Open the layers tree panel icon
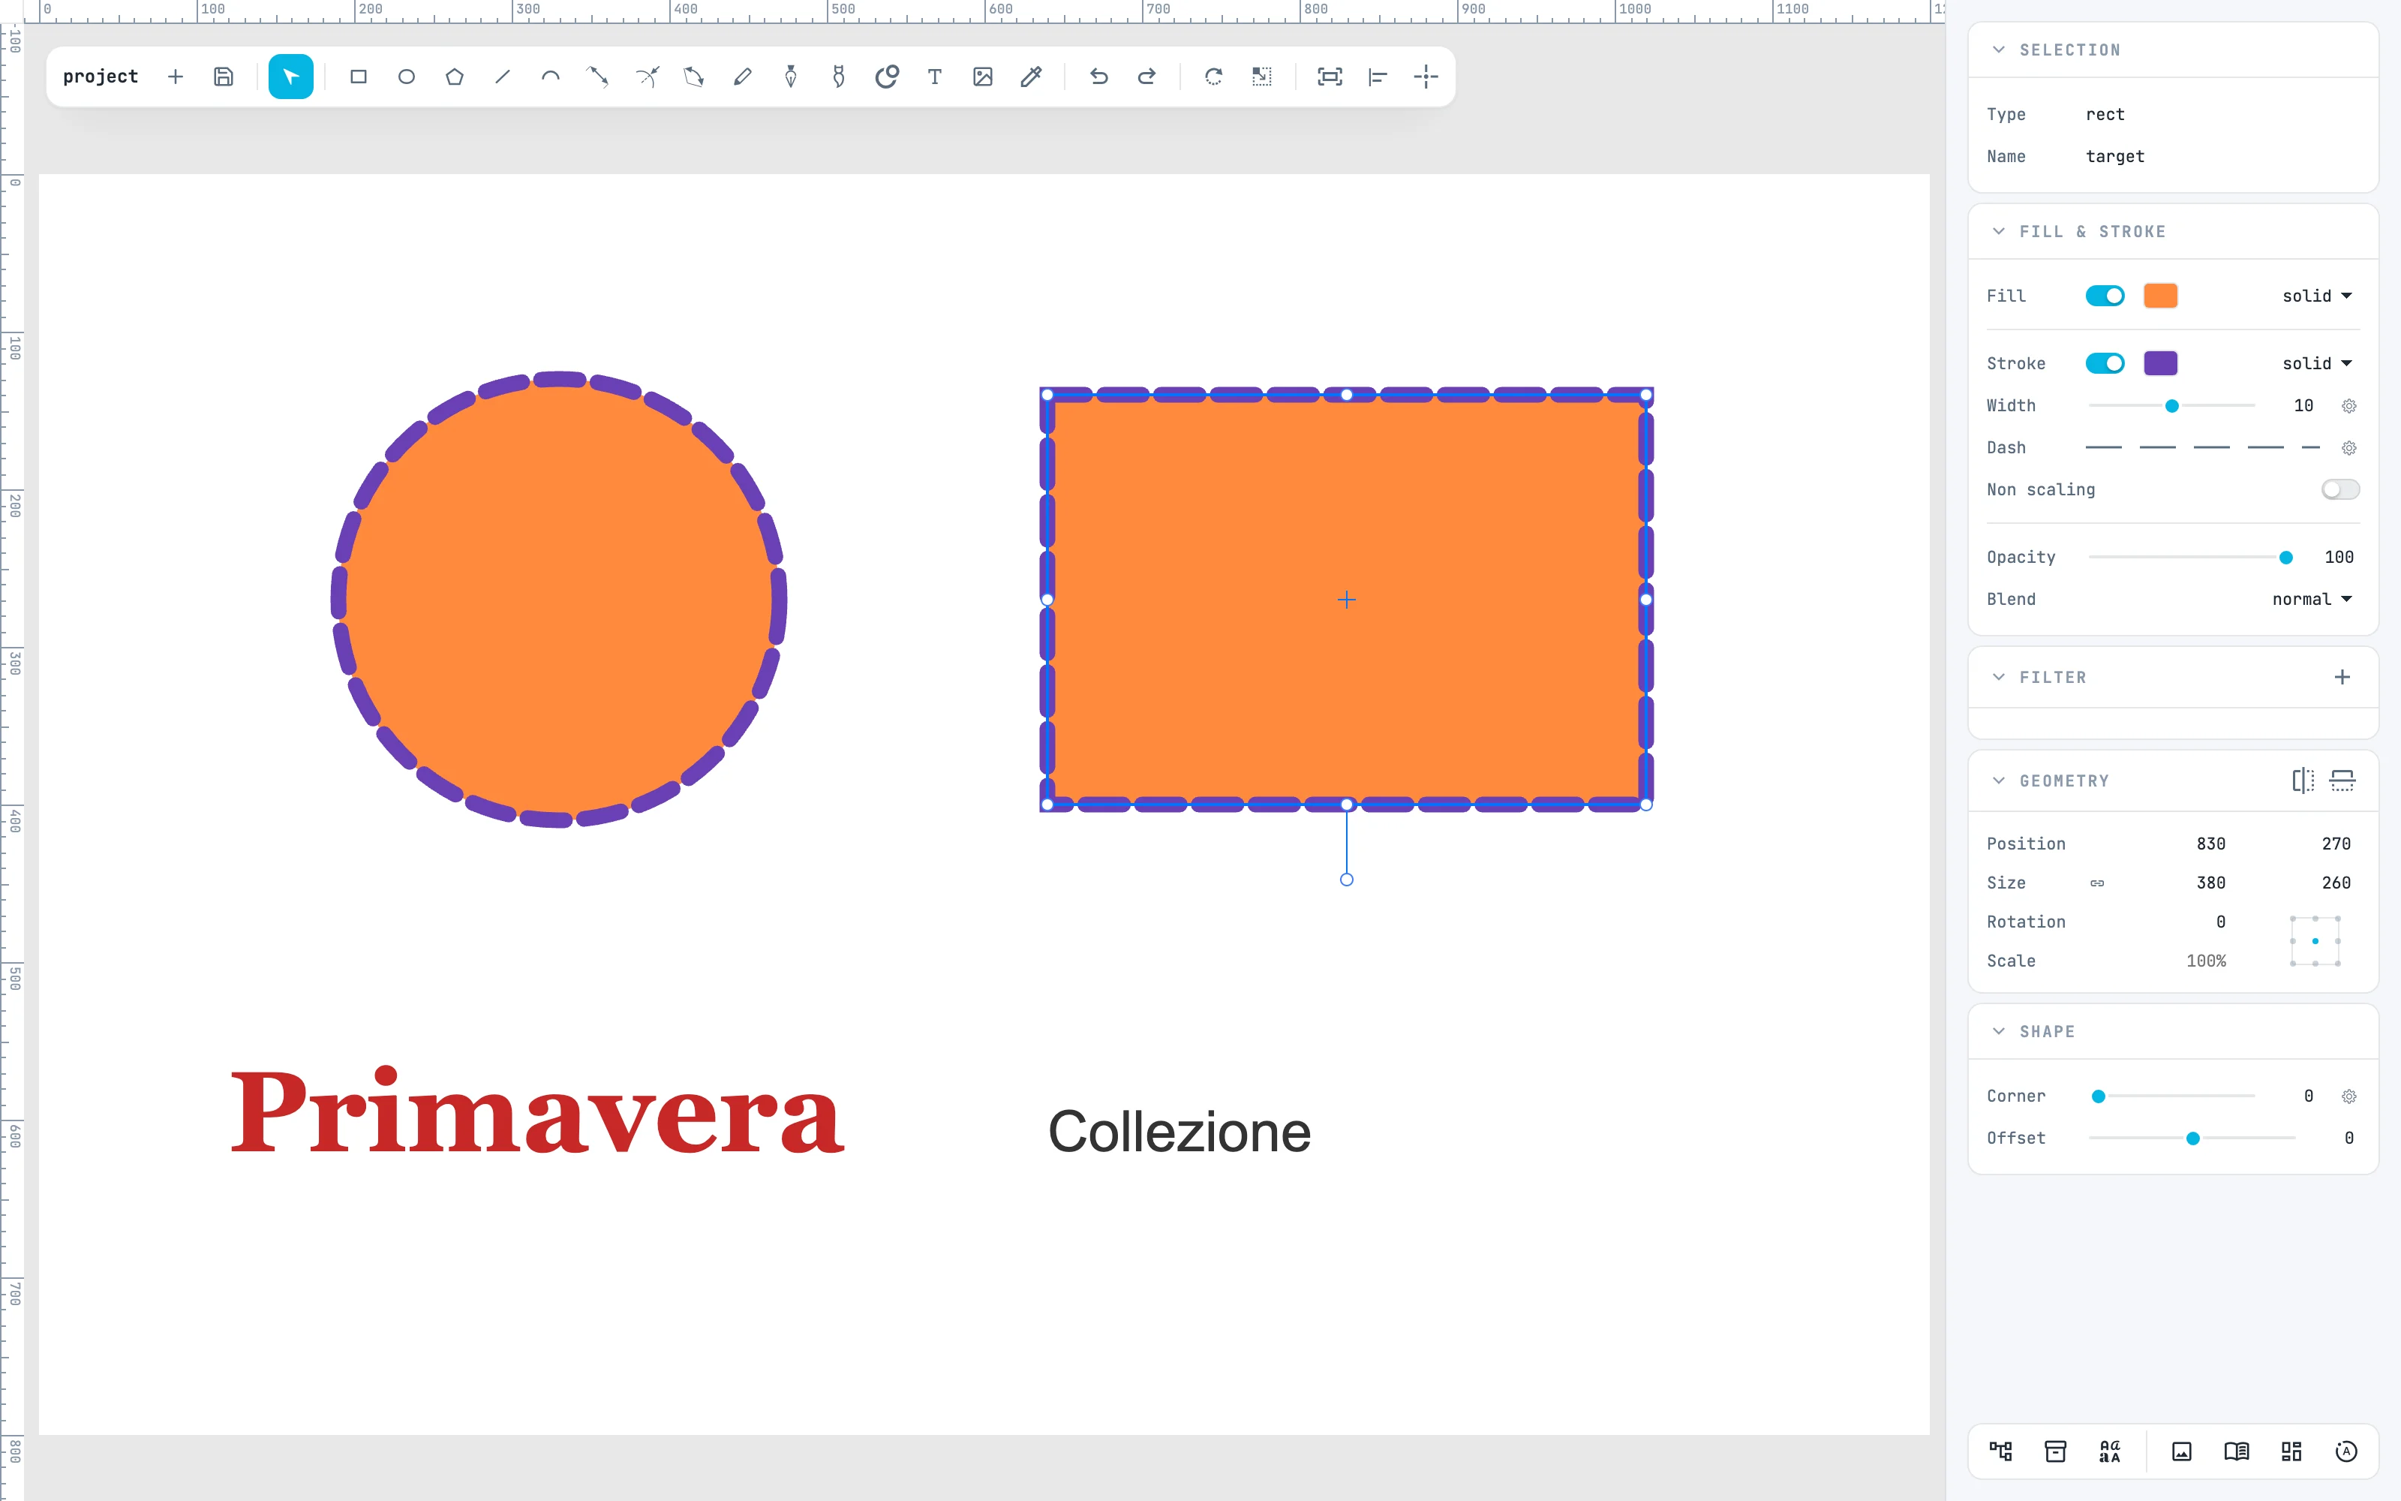This screenshot has width=2401, height=1501. (2000, 1451)
